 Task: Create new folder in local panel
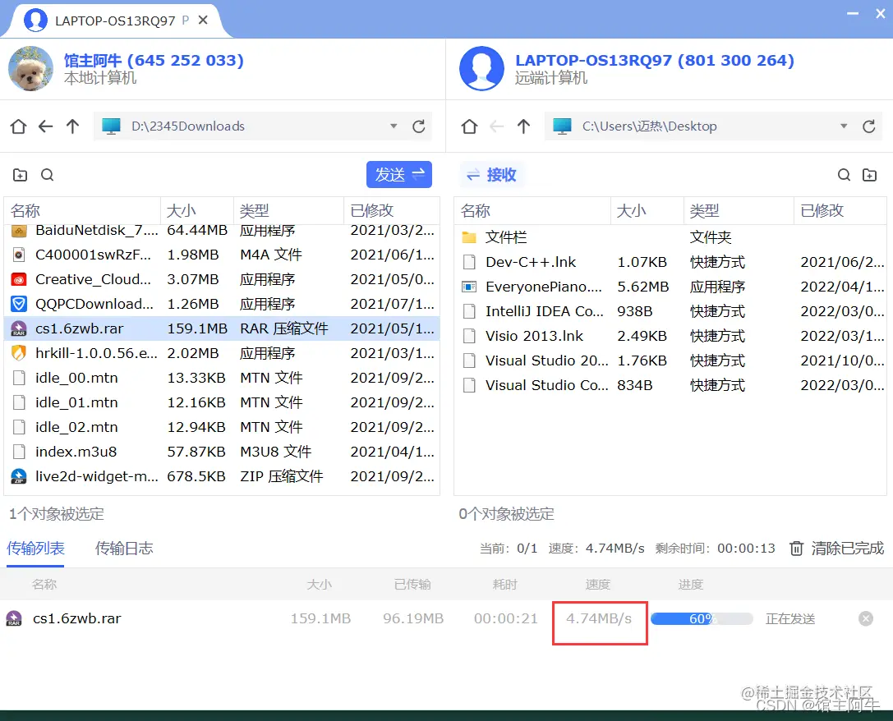click(21, 175)
